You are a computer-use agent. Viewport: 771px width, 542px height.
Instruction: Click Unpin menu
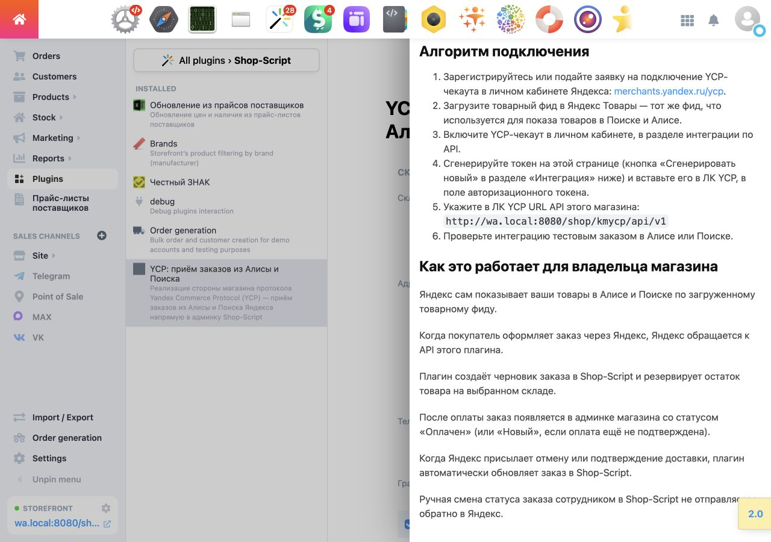pyautogui.click(x=63, y=479)
